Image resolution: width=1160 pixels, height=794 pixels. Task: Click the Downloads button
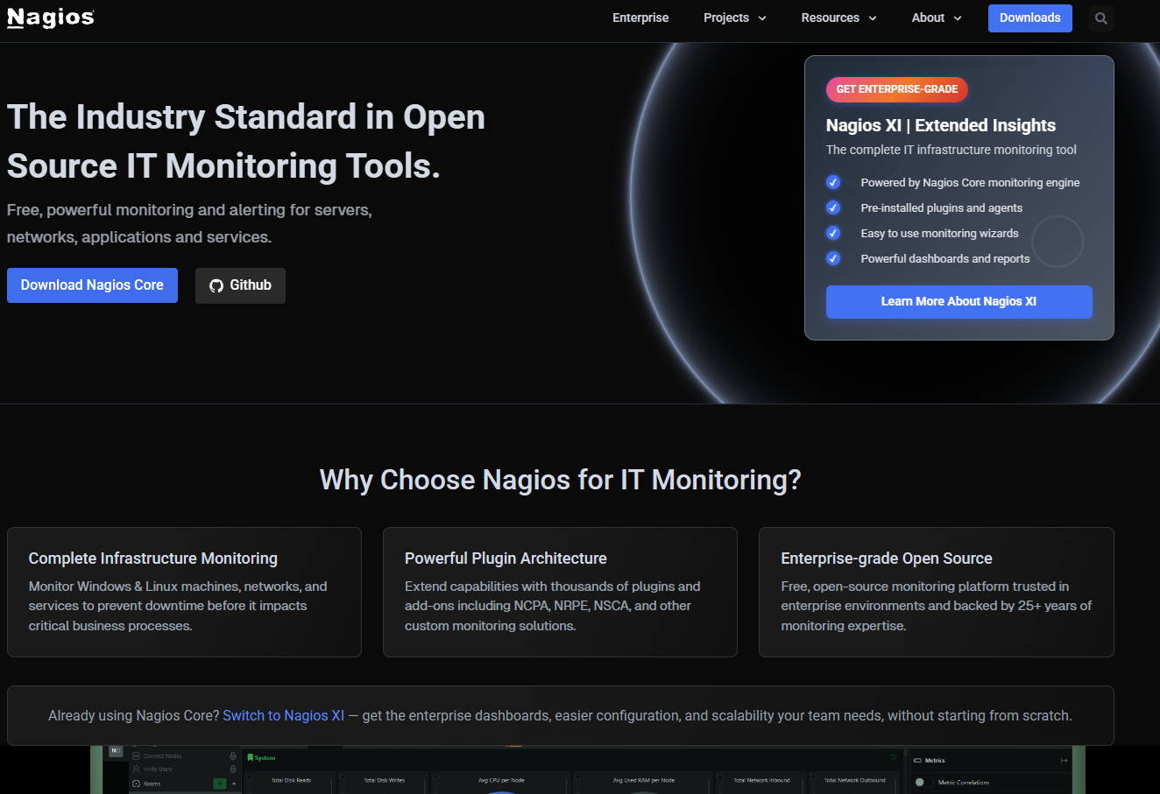click(1030, 18)
